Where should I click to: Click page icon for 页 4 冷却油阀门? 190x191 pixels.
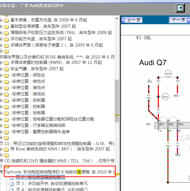pyautogui.click(x=12, y=189)
